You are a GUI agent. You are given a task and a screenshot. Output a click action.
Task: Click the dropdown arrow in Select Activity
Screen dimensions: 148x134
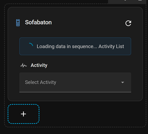point(123,82)
